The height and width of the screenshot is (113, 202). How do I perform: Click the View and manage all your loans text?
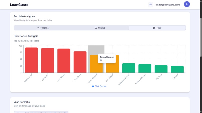pos(29,106)
